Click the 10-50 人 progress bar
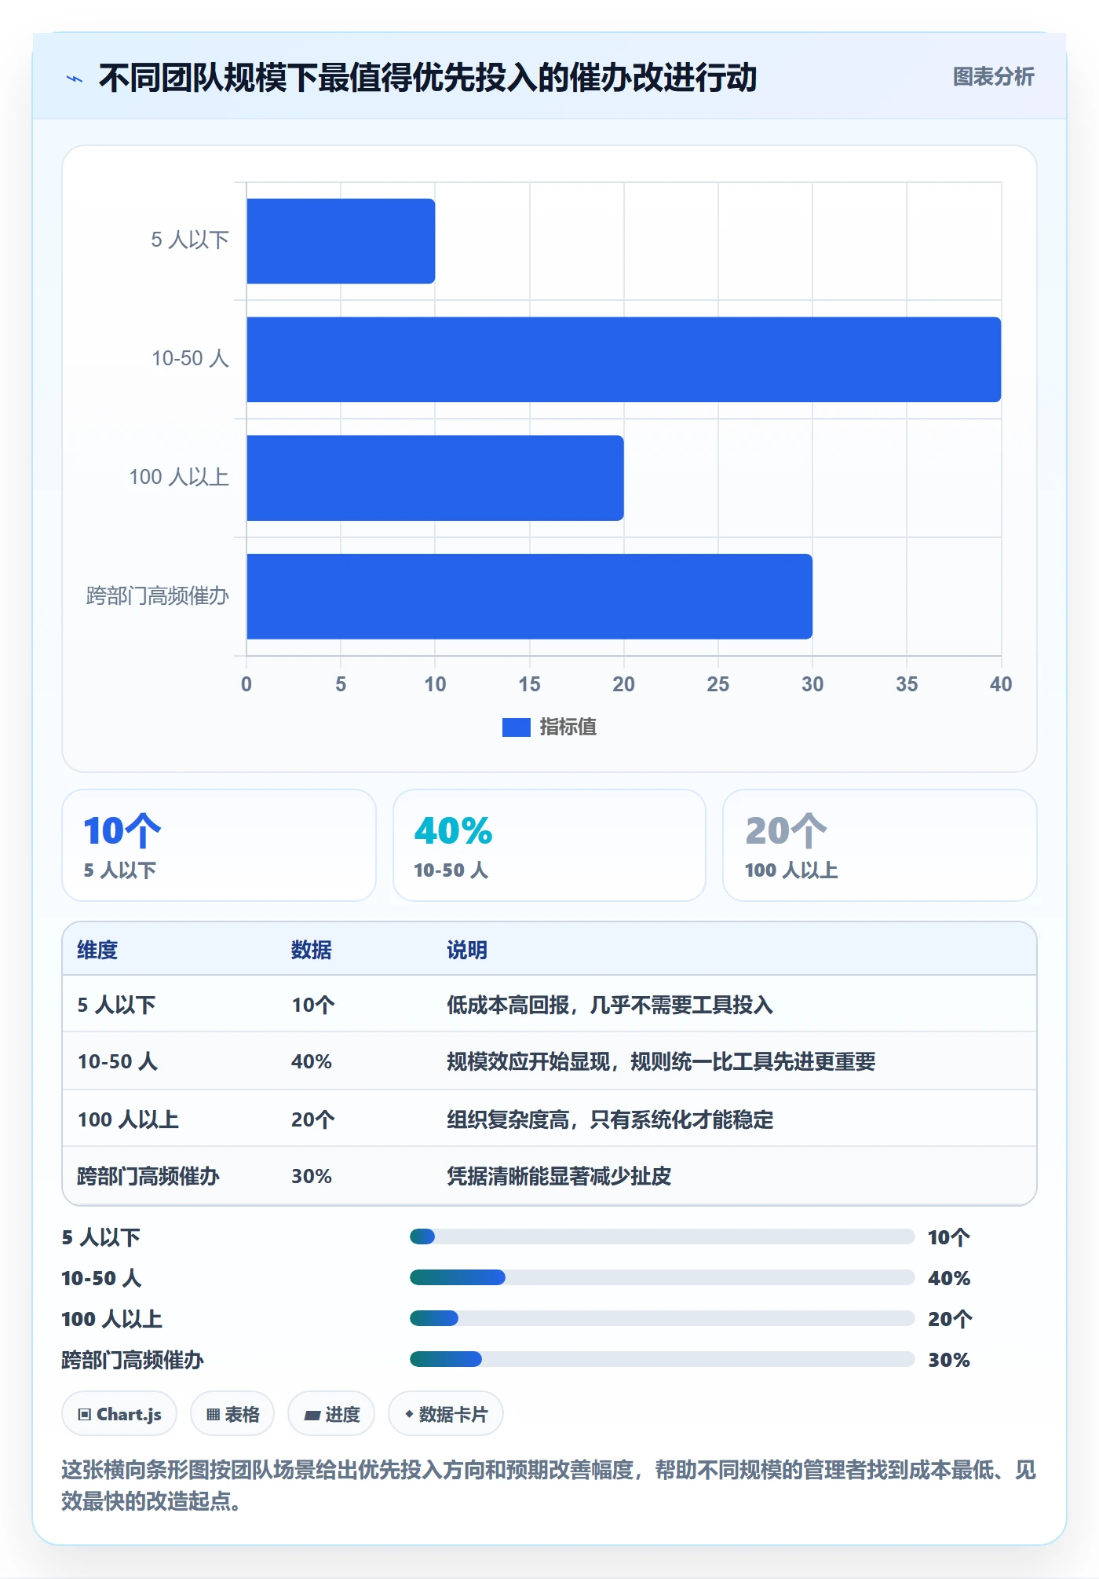Screen dimensions: 1099x1579 coord(662,1278)
